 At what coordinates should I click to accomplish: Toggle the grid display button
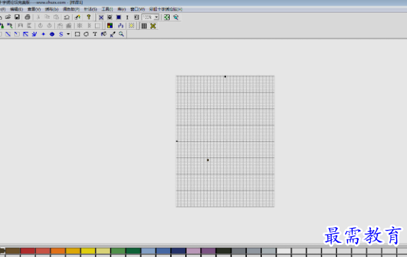(x=144, y=26)
